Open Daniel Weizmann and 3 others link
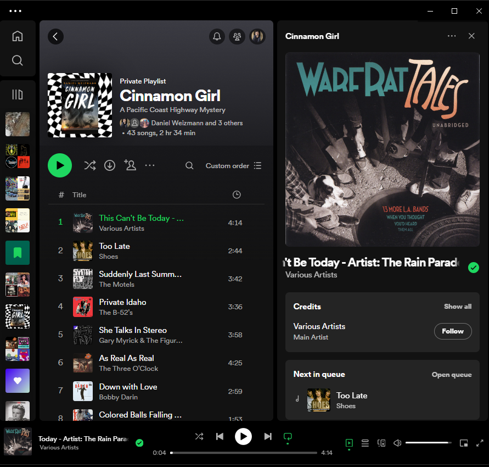Viewport: 489px width, 467px height. pos(197,123)
